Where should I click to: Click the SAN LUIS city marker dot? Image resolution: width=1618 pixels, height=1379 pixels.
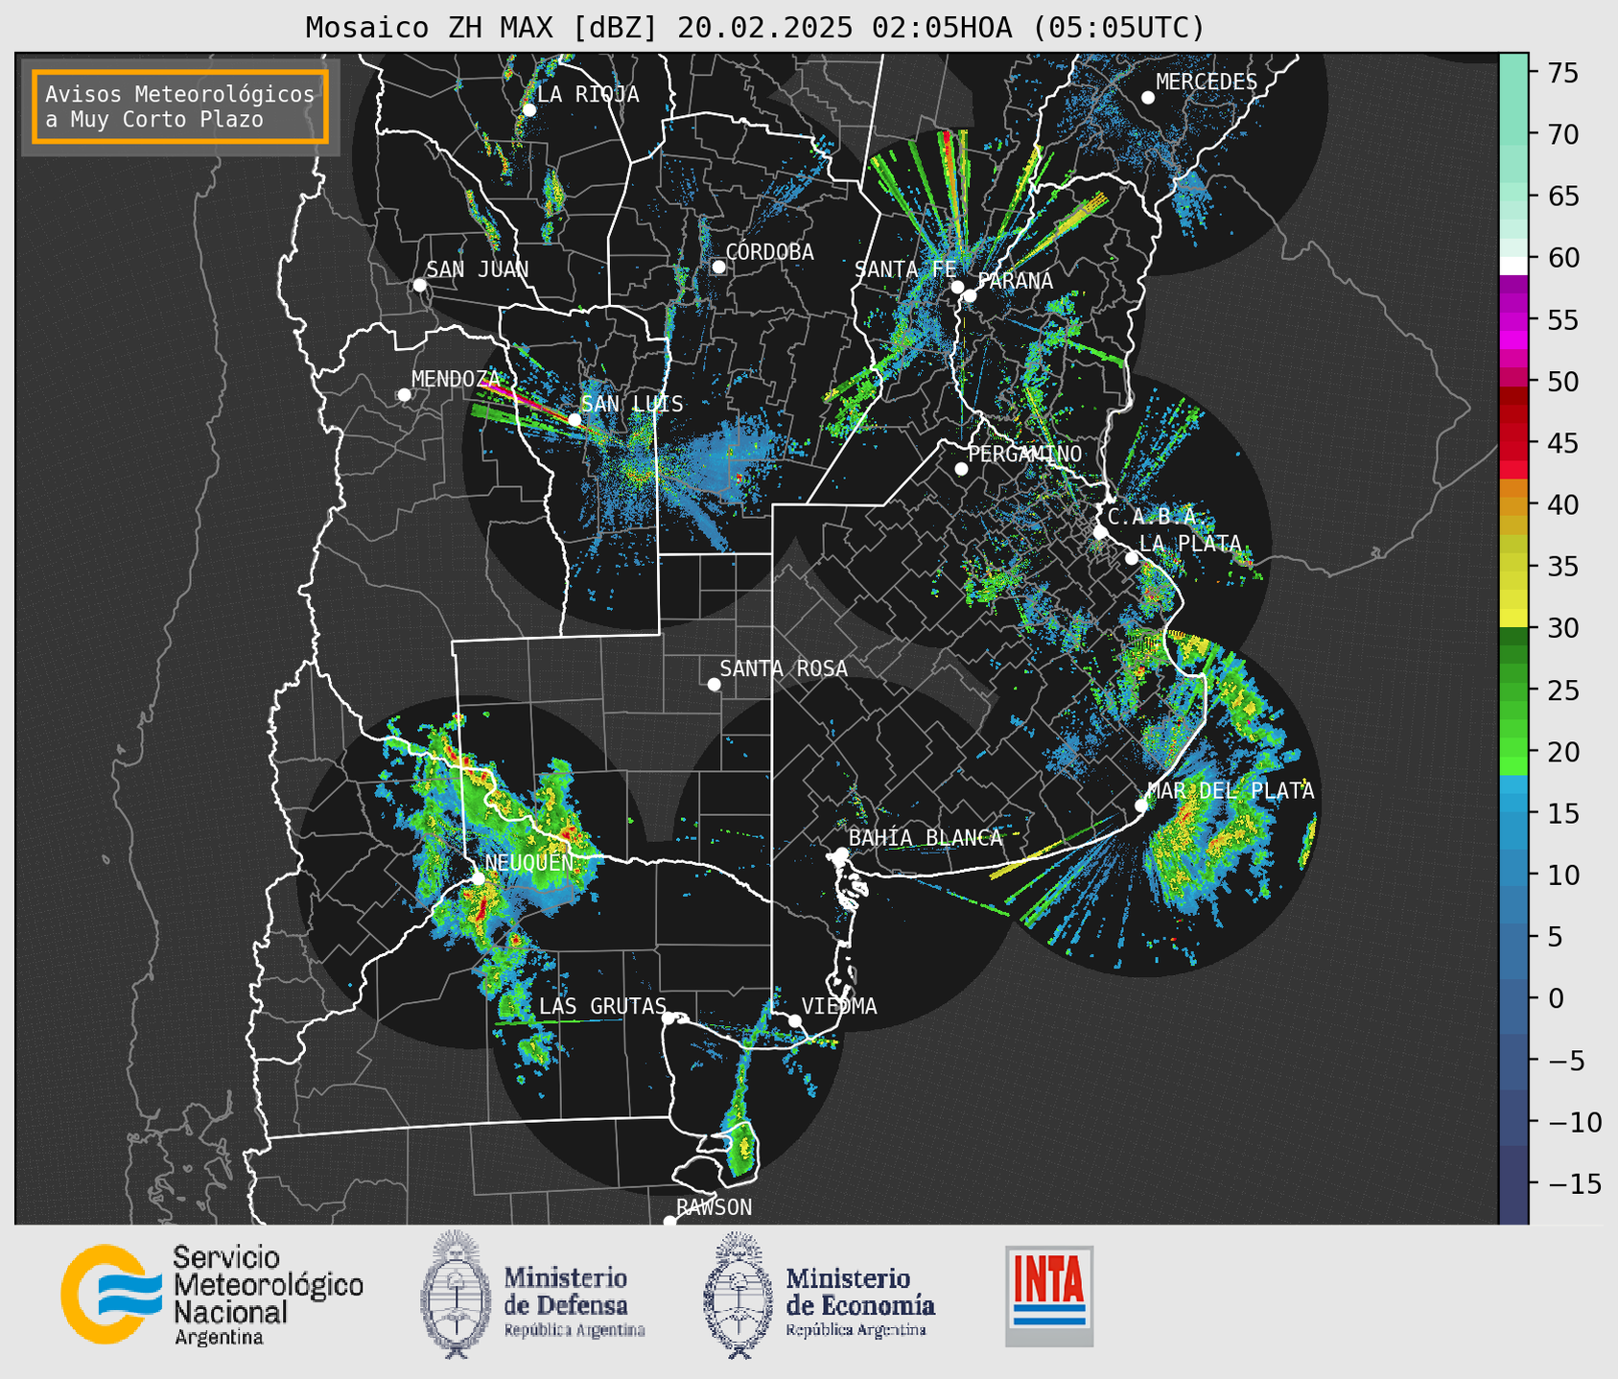[575, 420]
